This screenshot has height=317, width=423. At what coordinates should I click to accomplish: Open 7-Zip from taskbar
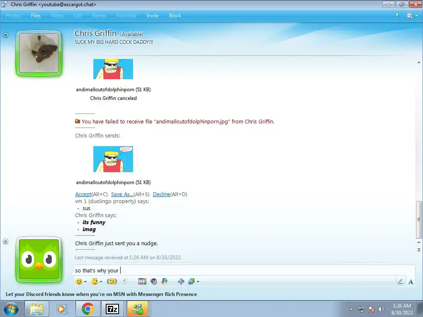[x=112, y=309]
